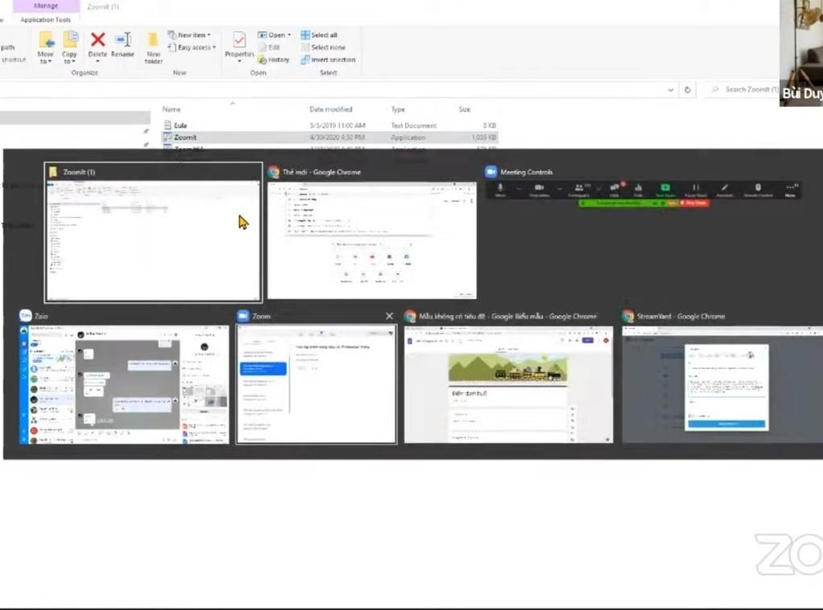Viewport: 823px width, 610px height.
Task: Switch to Meeting Controls window thumbnail
Action: (644, 187)
